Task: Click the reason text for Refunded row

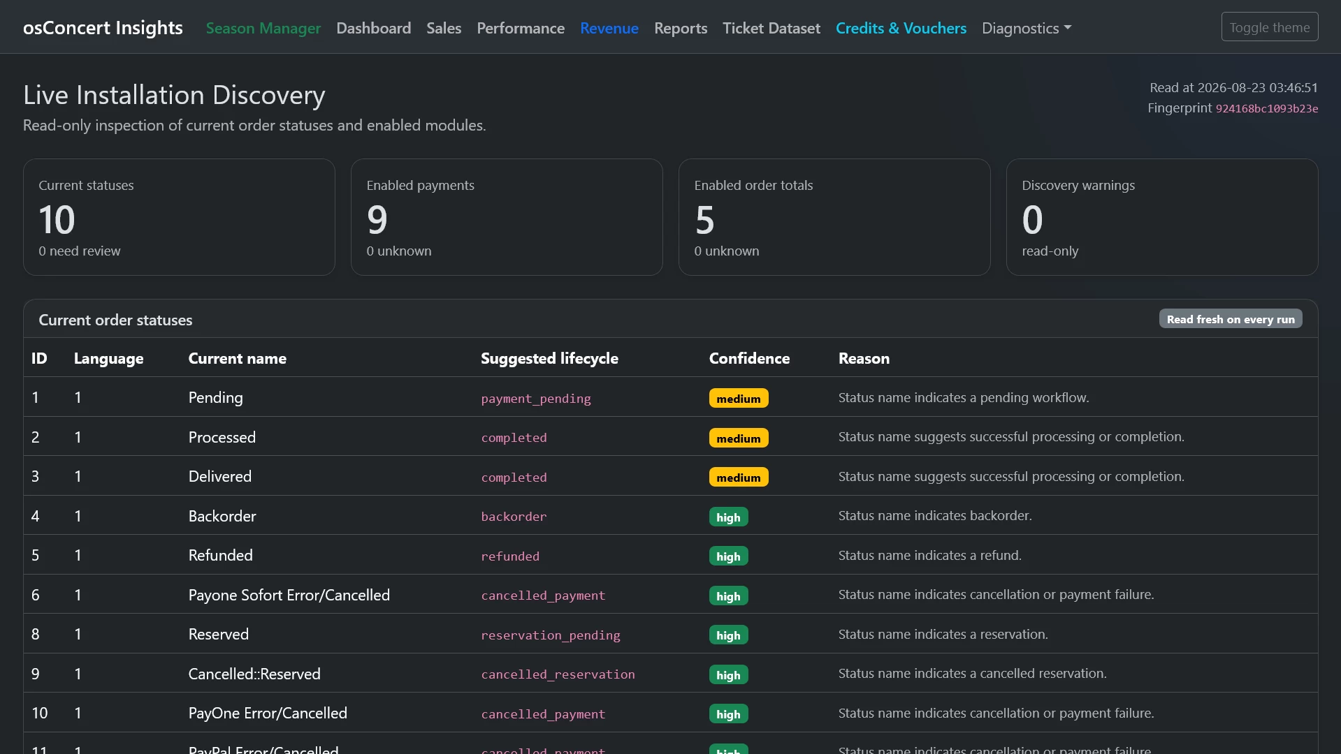Action: coord(929,555)
